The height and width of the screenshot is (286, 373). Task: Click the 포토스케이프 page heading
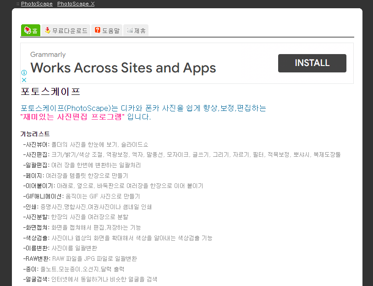50,92
